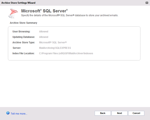Click the Archive Store Type value 'Microsoft® SQL Server®'
The height and width of the screenshot is (120, 150).
(x=53, y=42)
